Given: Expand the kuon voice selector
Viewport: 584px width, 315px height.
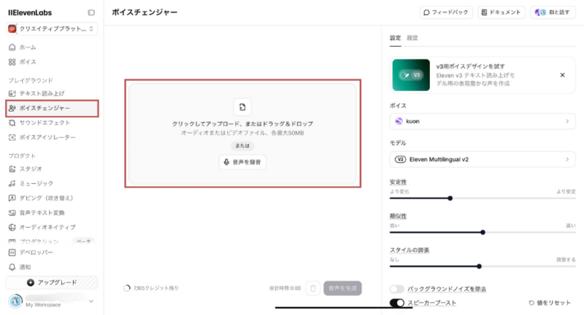Looking at the screenshot, I should [x=480, y=122].
